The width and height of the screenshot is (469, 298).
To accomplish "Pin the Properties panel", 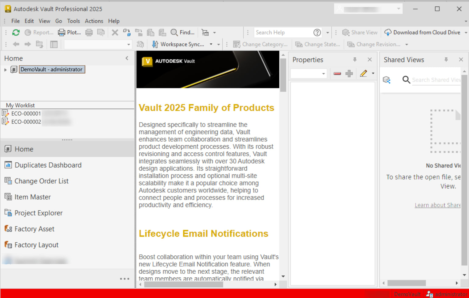I will click(x=355, y=60).
